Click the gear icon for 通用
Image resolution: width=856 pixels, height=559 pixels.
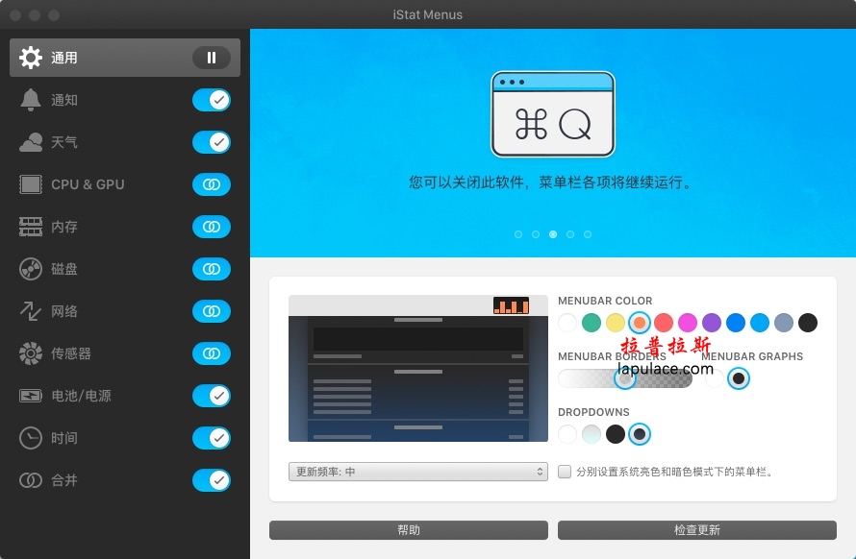[x=31, y=58]
